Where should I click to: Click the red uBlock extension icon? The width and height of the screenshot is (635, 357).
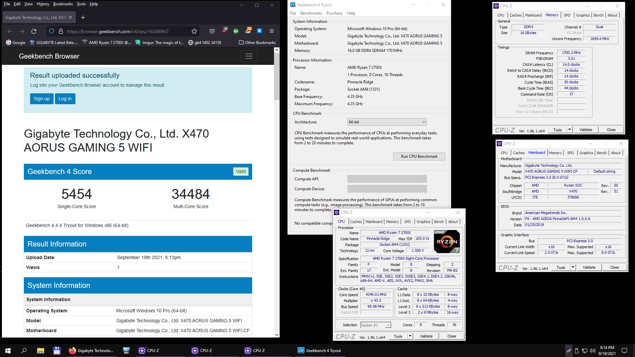224,31
